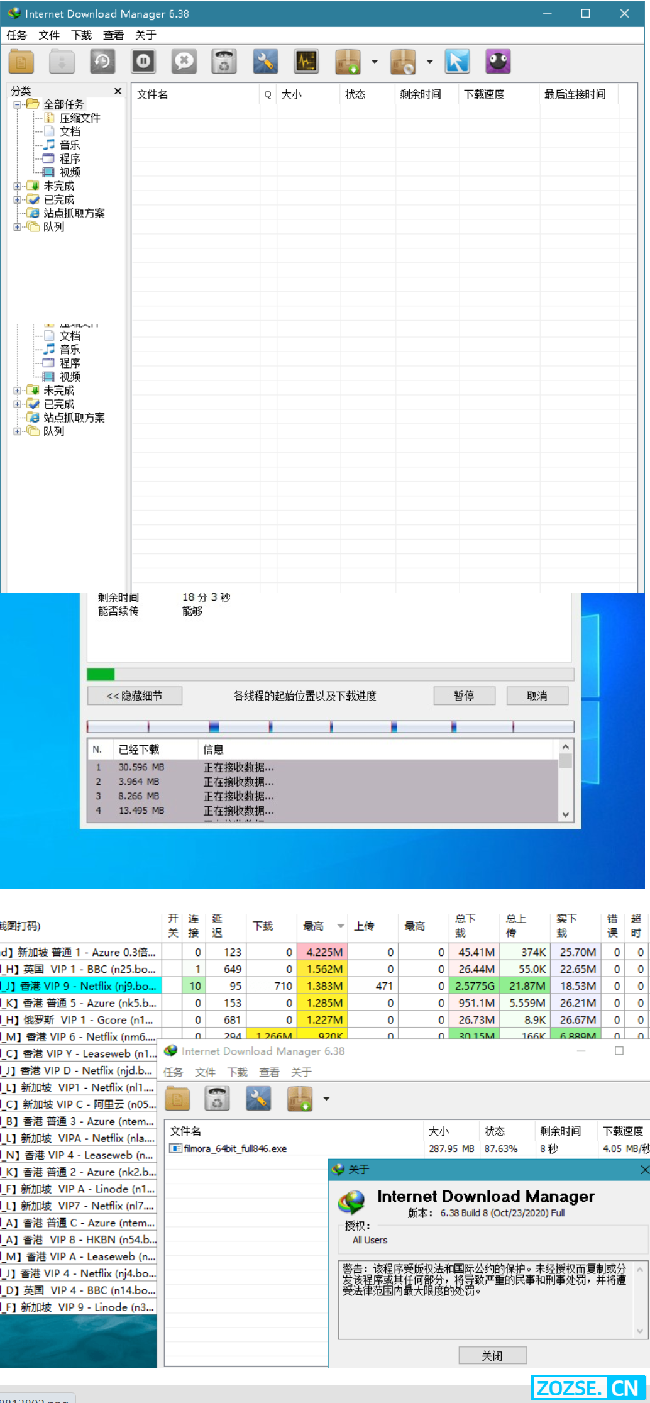Select the filmora_64bit_full846.exe download row
650x1403 pixels.
(x=407, y=1148)
